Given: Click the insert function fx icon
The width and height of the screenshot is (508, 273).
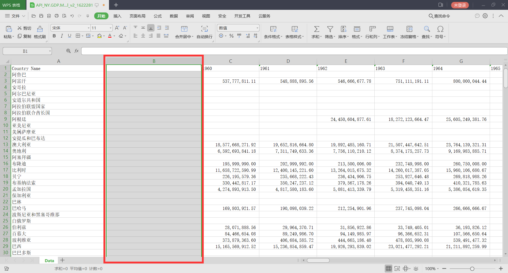Looking at the screenshot, I should point(76,51).
